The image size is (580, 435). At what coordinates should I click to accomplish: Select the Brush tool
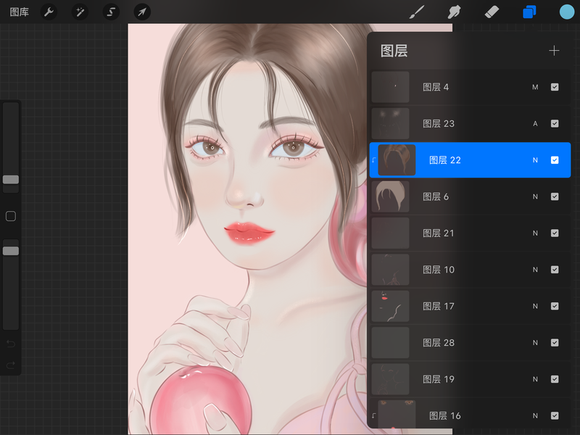pos(417,12)
